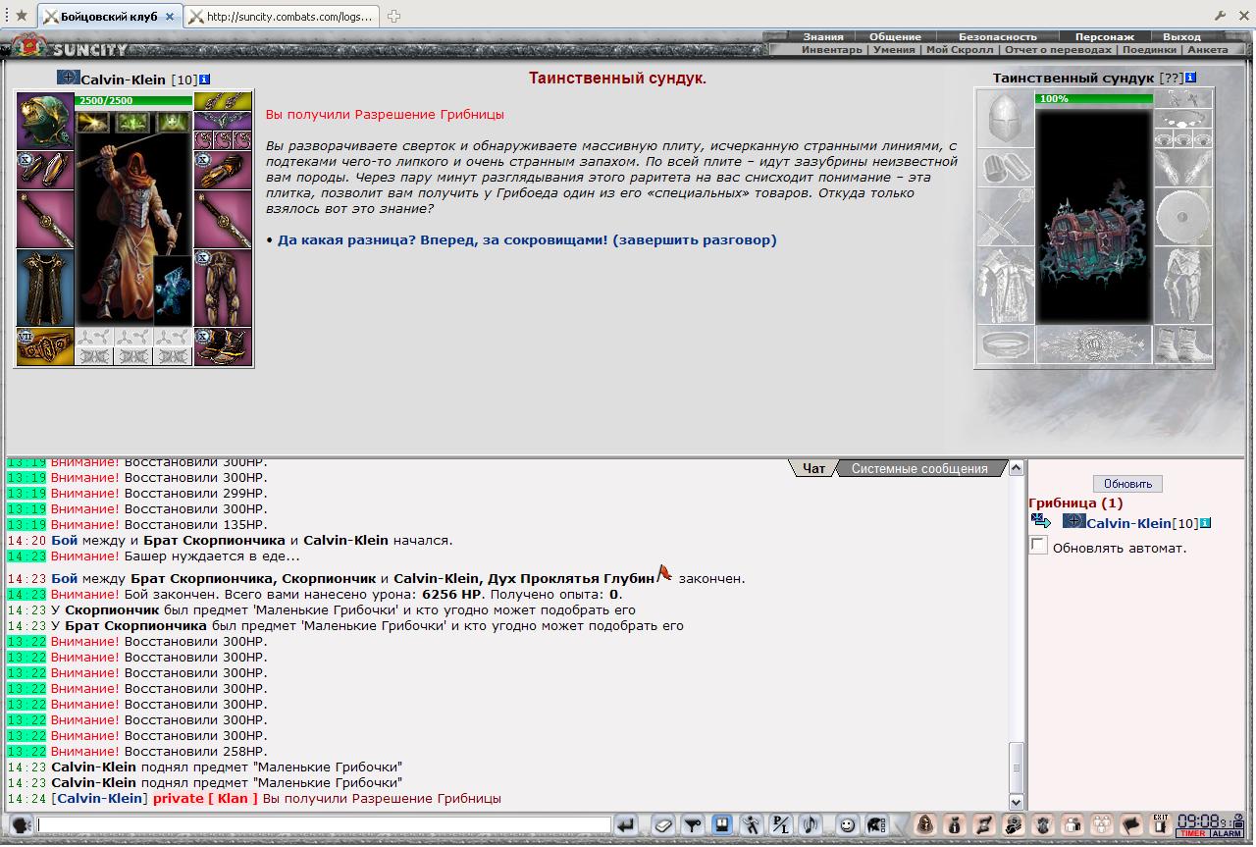Screen dimensions: 1256x847
Task: Toggle the Обновлять автомат. checkbox
Action: [x=1038, y=545]
